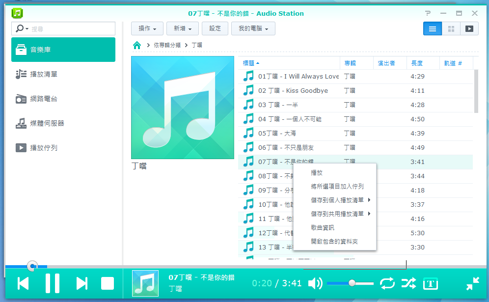Open 播放清單 in the sidebar
The width and height of the screenshot is (489, 302).
coord(63,74)
